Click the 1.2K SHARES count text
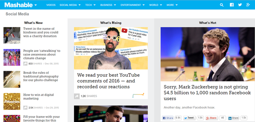This screenshot has width=255, height=122. click(x=89, y=96)
